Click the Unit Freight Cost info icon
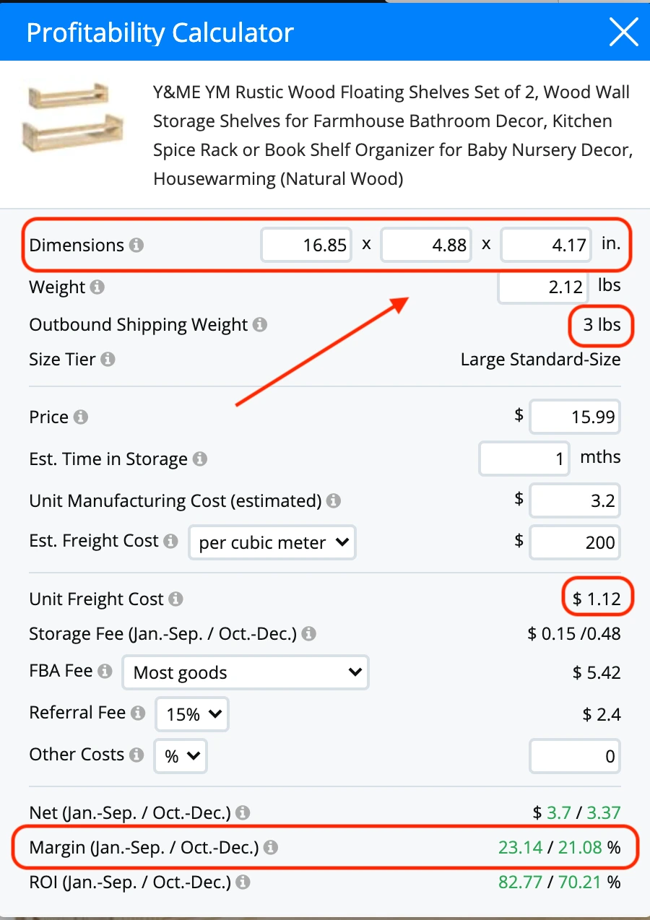The height and width of the screenshot is (920, 650). click(x=175, y=599)
